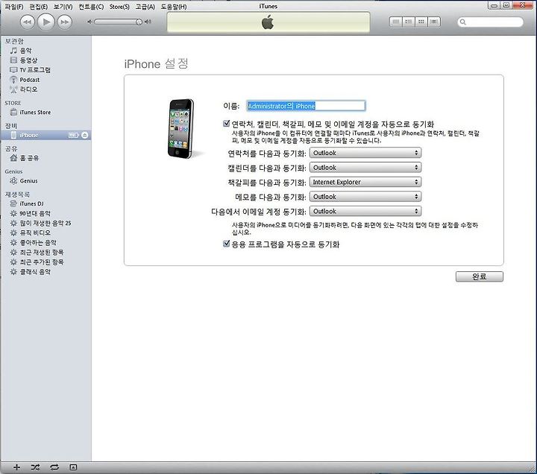Click the Play button

(x=46, y=22)
